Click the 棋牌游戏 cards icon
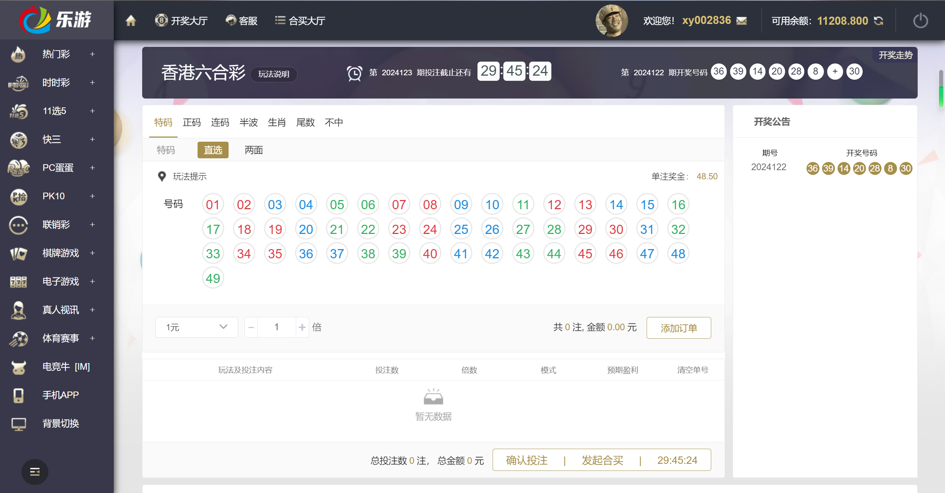This screenshot has width=945, height=493. [18, 253]
